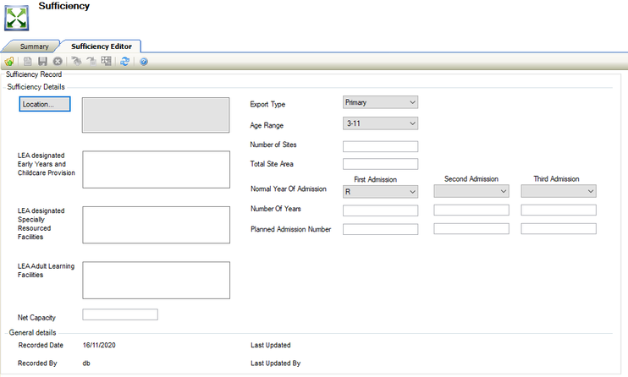Click the grid layout toolbar icon
Image resolution: width=628 pixels, height=377 pixels.
click(x=106, y=62)
